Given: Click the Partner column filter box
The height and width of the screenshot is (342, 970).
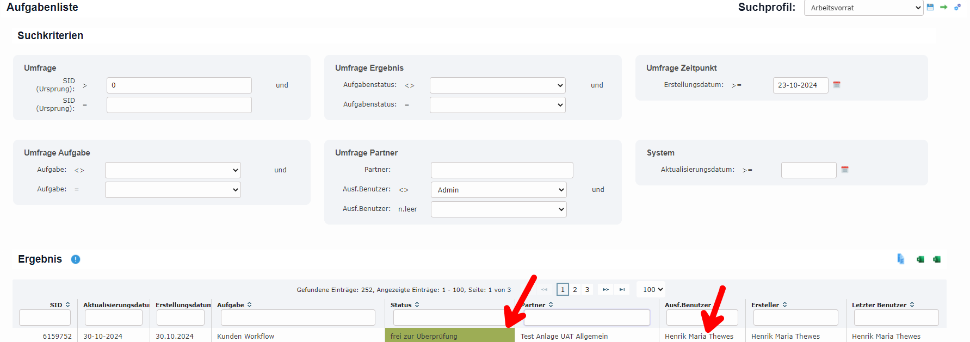Looking at the screenshot, I should [x=586, y=318].
